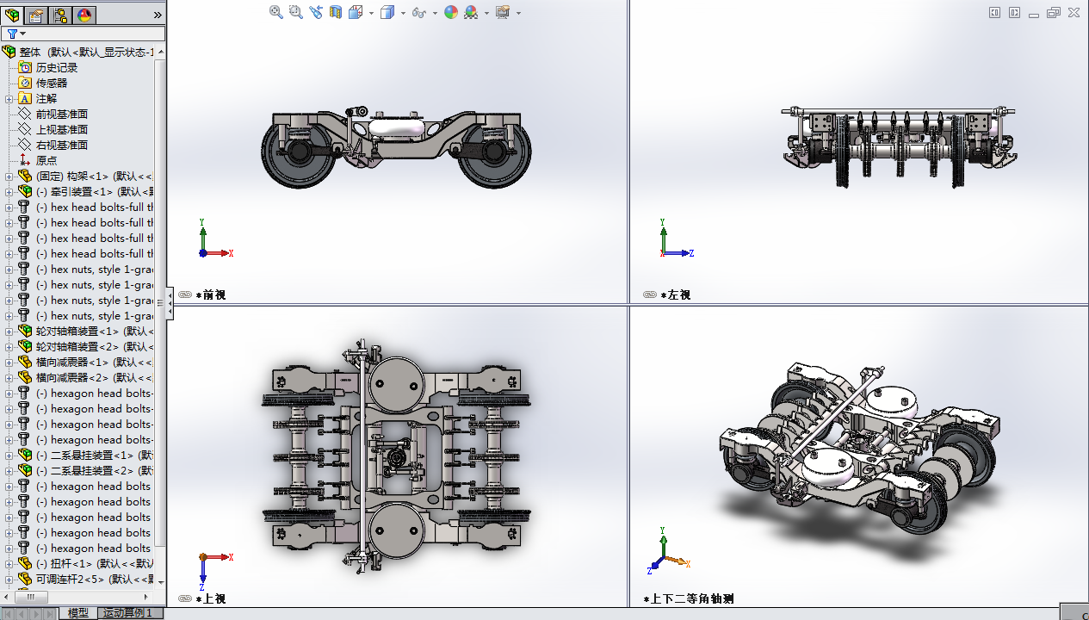Expand the 横向减震器<2> part
The height and width of the screenshot is (620, 1089).
click(9, 377)
